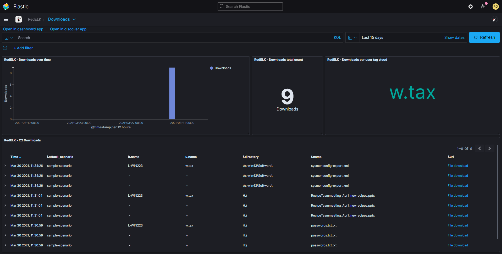Click the f.directory column header
The height and width of the screenshot is (254, 502).
251,157
